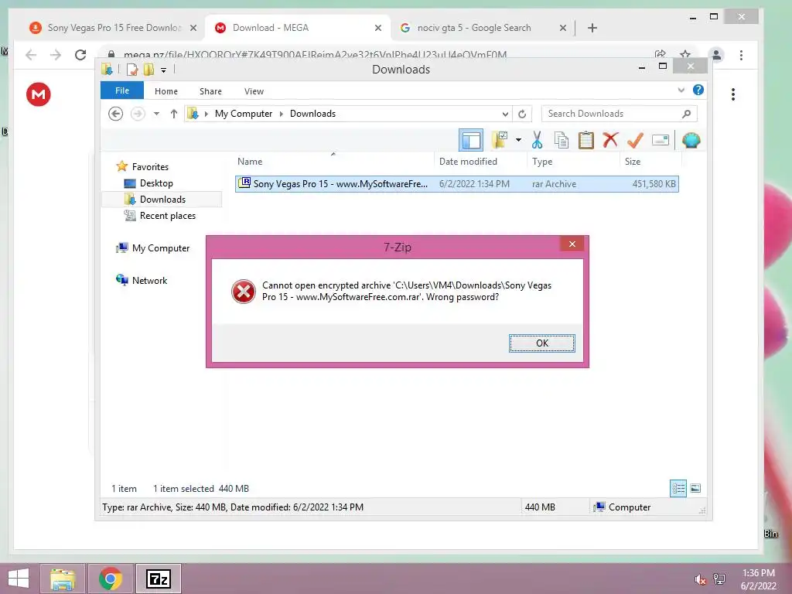Toggle the preview pane layout button
792x594 pixels.
(471, 141)
